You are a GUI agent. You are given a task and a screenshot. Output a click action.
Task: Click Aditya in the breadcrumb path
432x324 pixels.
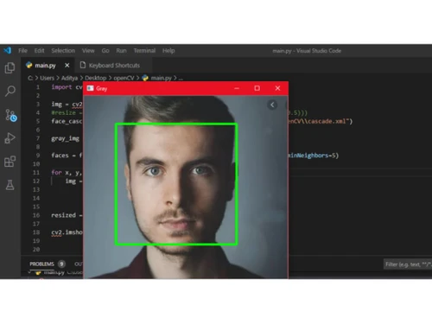coord(69,78)
